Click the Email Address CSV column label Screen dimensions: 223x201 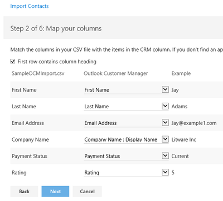click(28, 123)
